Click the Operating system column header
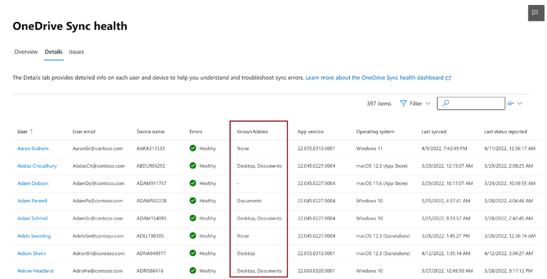This screenshot has height=279, width=547. click(x=375, y=132)
